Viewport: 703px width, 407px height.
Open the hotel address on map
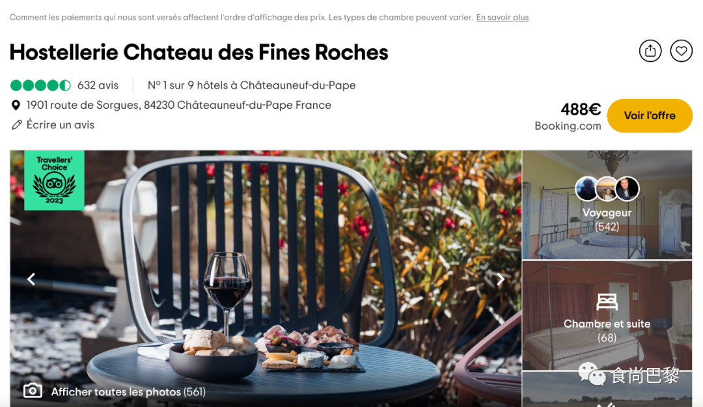[x=179, y=105]
